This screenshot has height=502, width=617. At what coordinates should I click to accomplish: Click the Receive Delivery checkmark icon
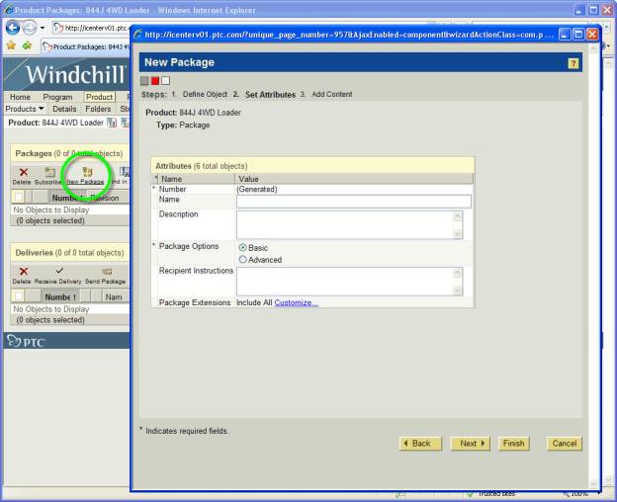59,271
